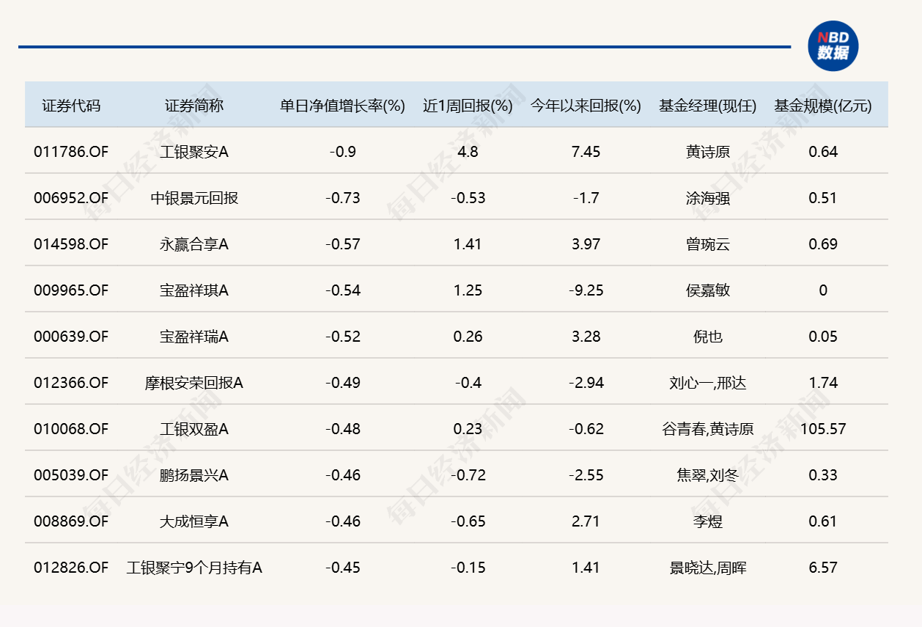
Task: Click daily growth value -0.48
Action: 343,429
